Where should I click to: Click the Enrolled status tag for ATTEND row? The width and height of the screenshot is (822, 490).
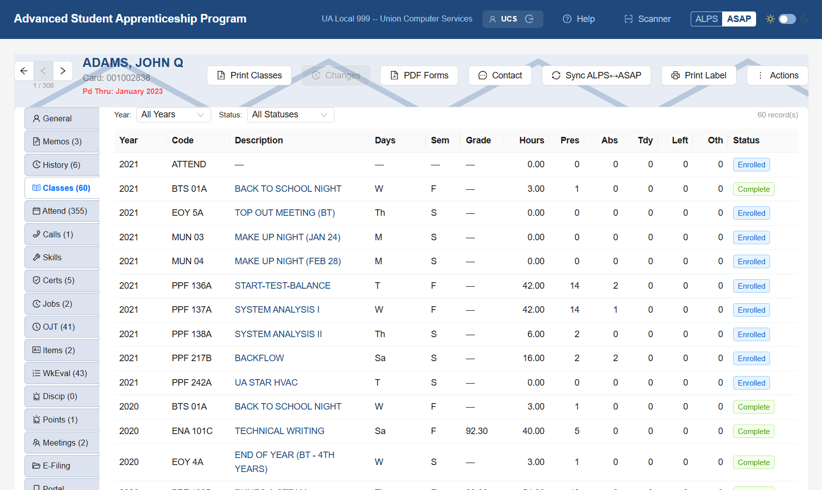coord(752,165)
